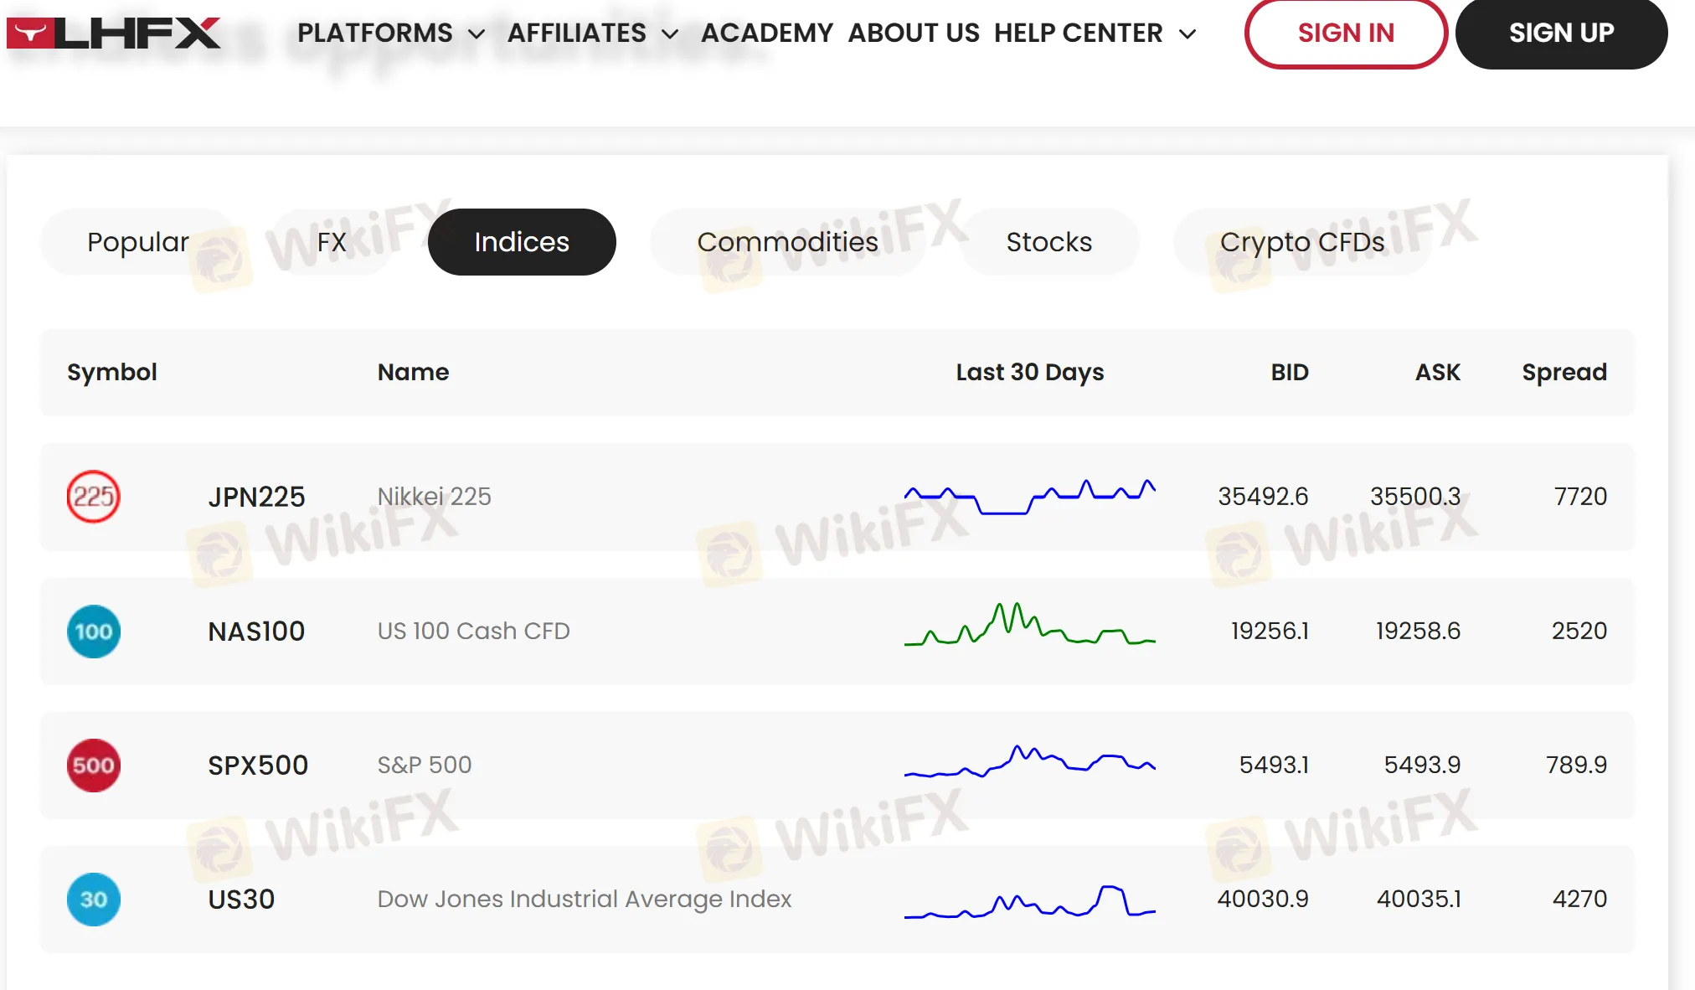Expand the Affiliates dropdown chevron

pos(669,34)
